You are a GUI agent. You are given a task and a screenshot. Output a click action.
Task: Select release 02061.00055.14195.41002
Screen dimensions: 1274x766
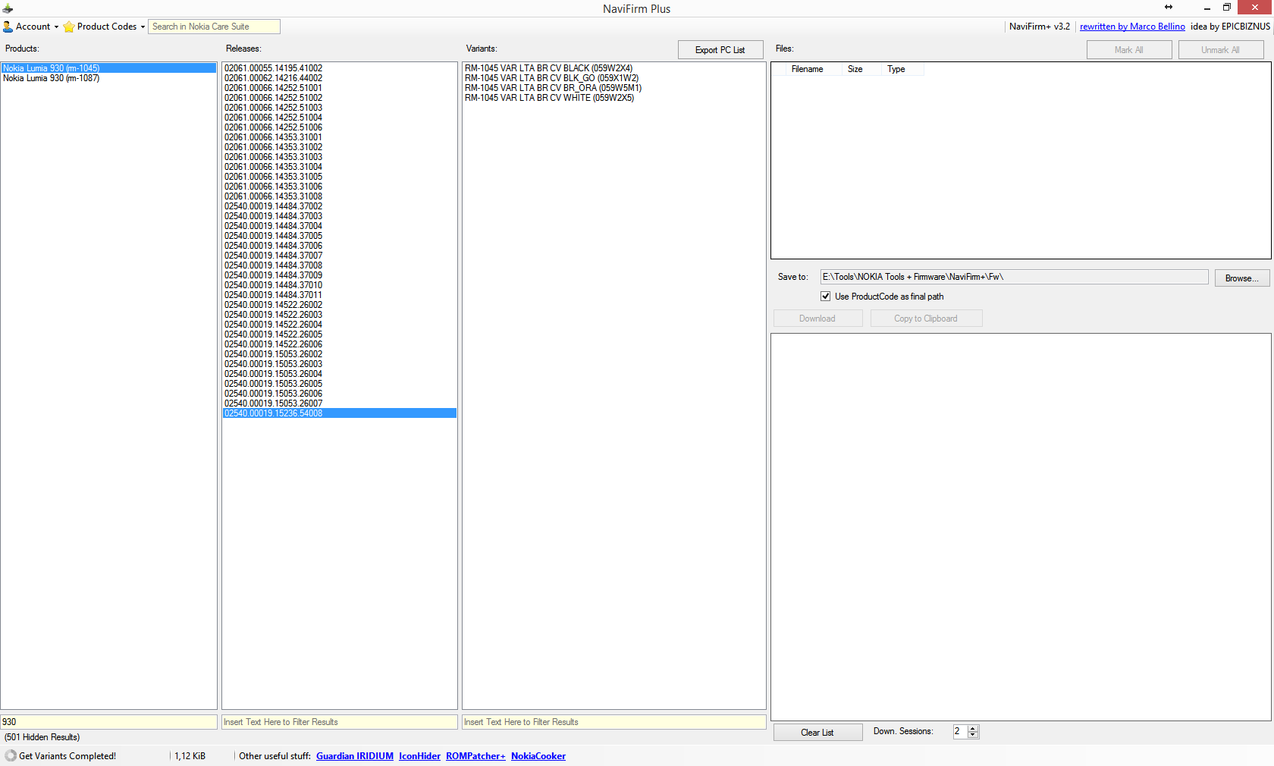coord(339,68)
